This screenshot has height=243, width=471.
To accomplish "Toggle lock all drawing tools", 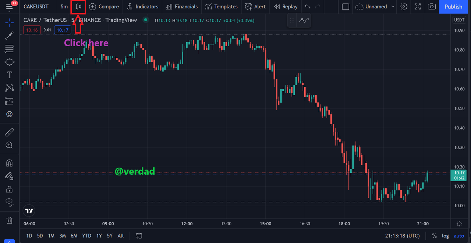I will tap(10, 189).
